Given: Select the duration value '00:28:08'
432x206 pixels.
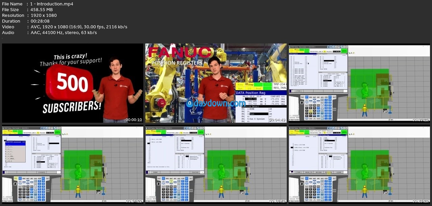Looking at the screenshot, I should pos(40,21).
